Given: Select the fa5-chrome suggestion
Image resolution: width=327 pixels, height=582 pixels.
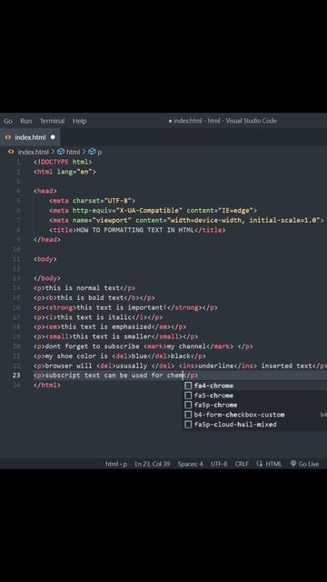Looking at the screenshot, I should pyautogui.click(x=254, y=396).
